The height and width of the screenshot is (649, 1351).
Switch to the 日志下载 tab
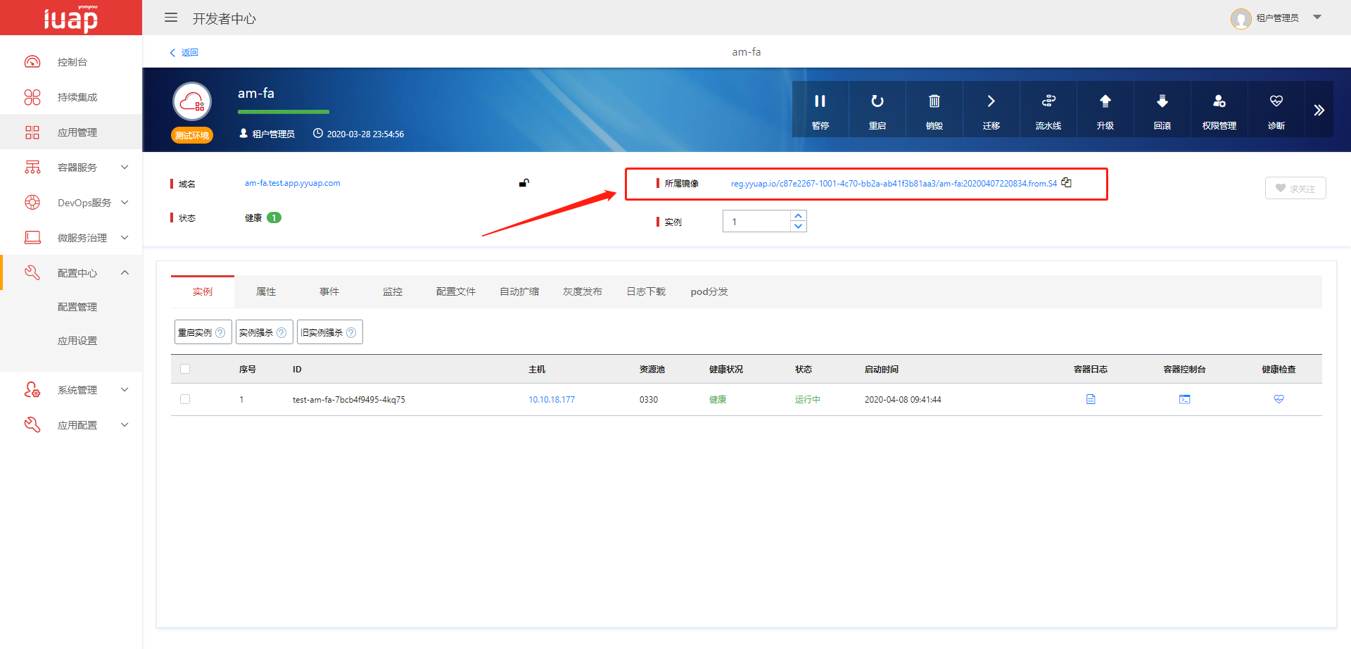click(x=646, y=291)
